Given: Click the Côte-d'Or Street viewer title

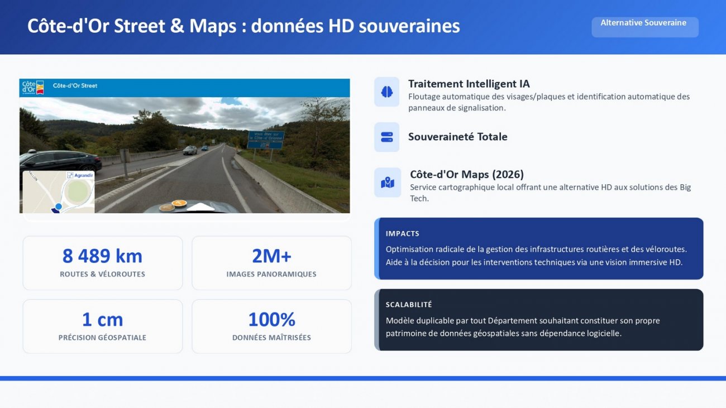Looking at the screenshot, I should point(75,86).
